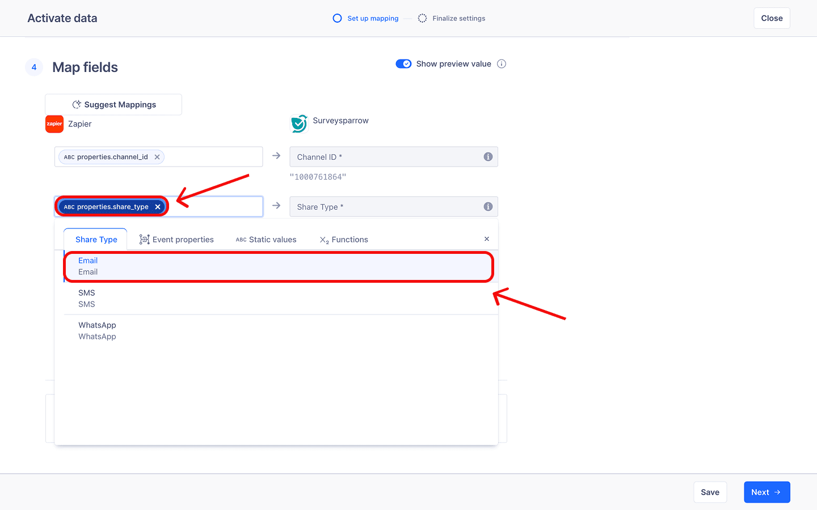Proceed with the Next button
817x510 pixels.
click(767, 492)
